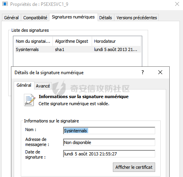
Task: Switch to the Général tab in Propriétés window
Action: pyautogui.click(x=11, y=18)
